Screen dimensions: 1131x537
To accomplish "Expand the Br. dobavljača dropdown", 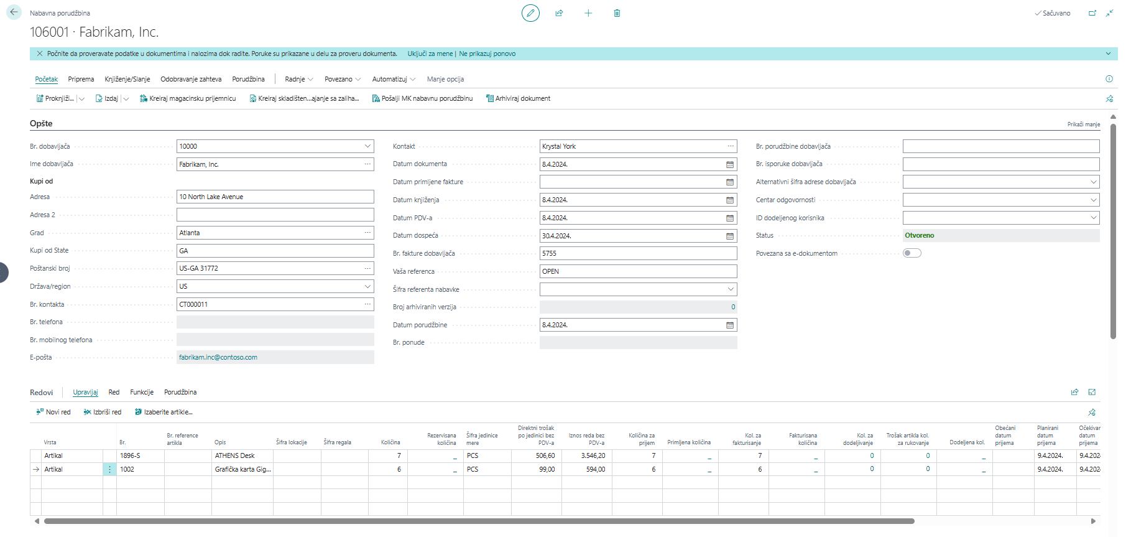I will tap(367, 146).
